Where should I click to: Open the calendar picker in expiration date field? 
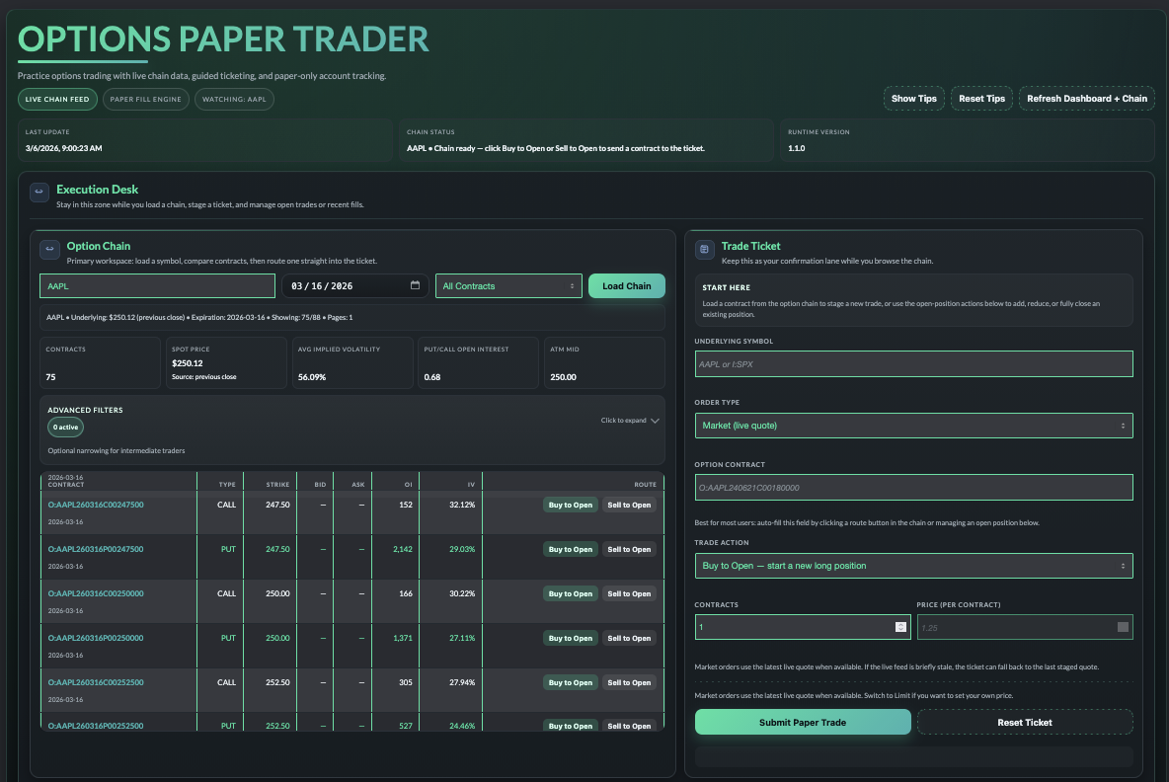pos(416,286)
